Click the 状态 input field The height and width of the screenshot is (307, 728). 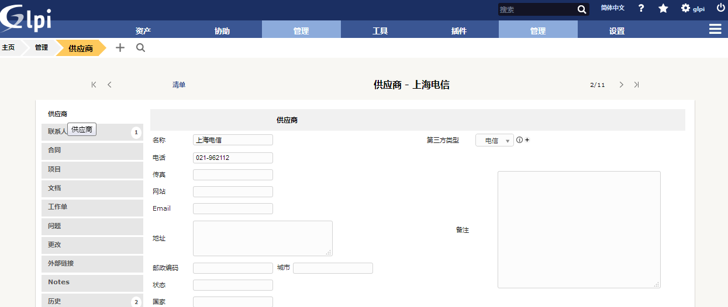[233, 285]
